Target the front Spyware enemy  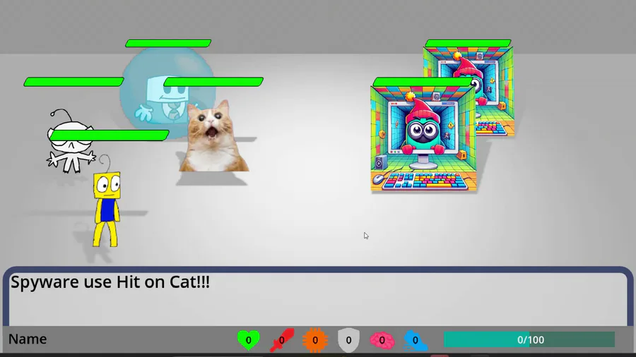tap(423, 139)
